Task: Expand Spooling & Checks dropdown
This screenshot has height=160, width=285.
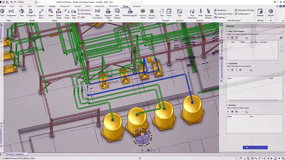Action: pos(224,14)
